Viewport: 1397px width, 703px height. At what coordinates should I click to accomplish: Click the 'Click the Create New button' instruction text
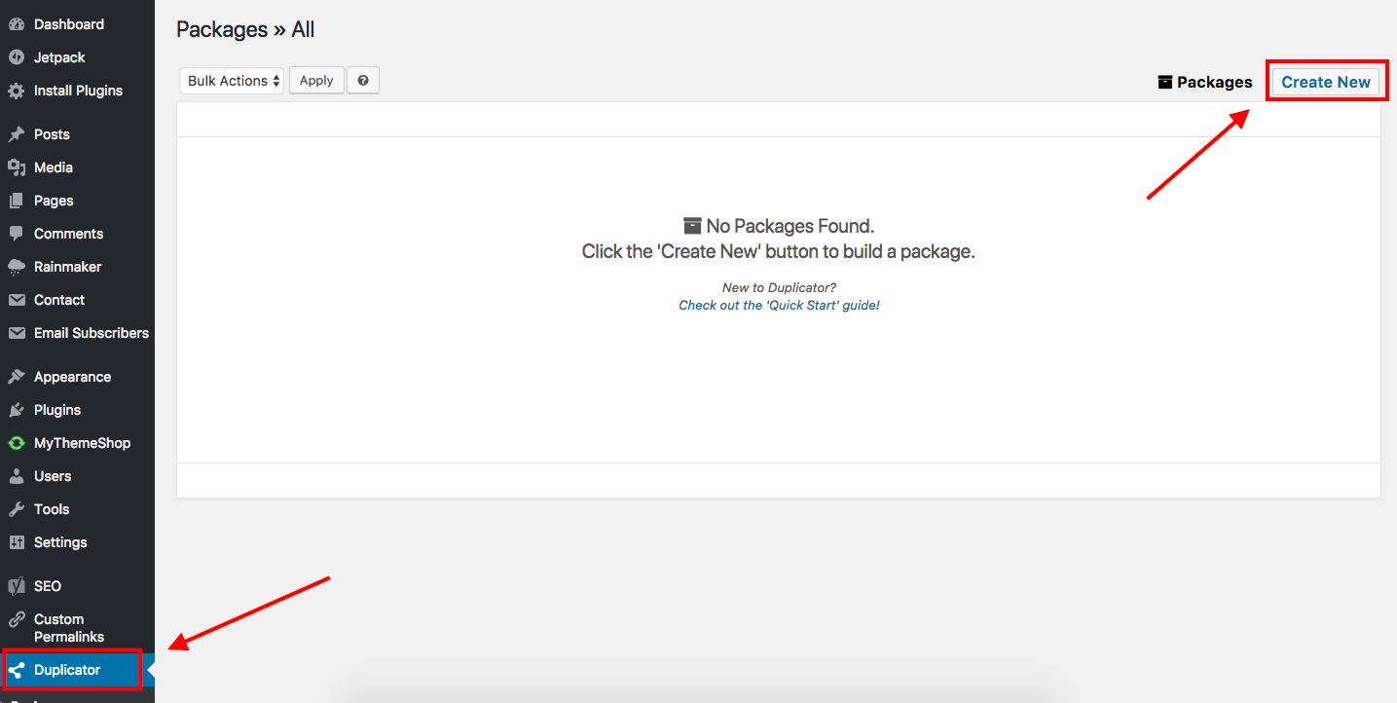point(779,251)
